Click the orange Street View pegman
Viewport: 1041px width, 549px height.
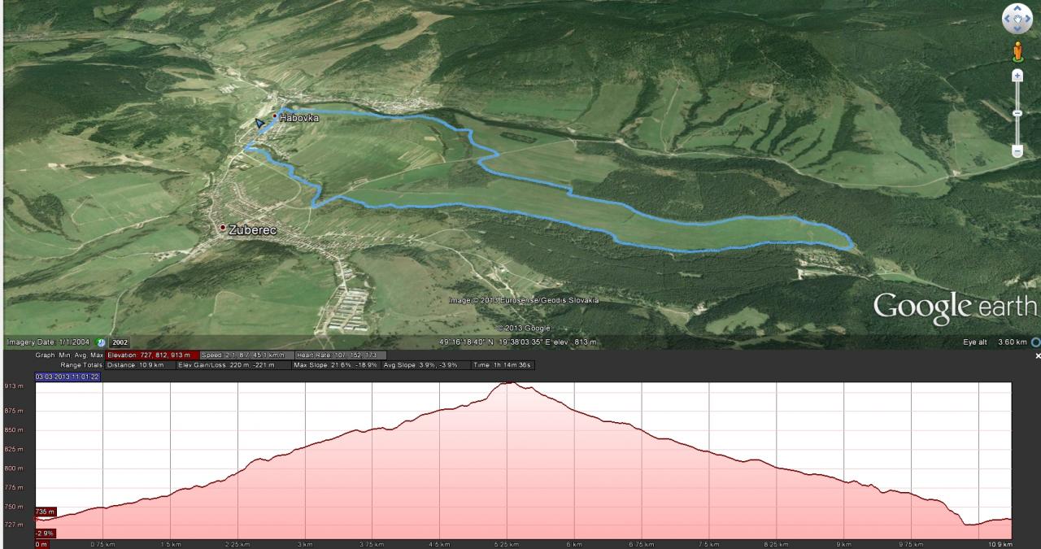1017,51
